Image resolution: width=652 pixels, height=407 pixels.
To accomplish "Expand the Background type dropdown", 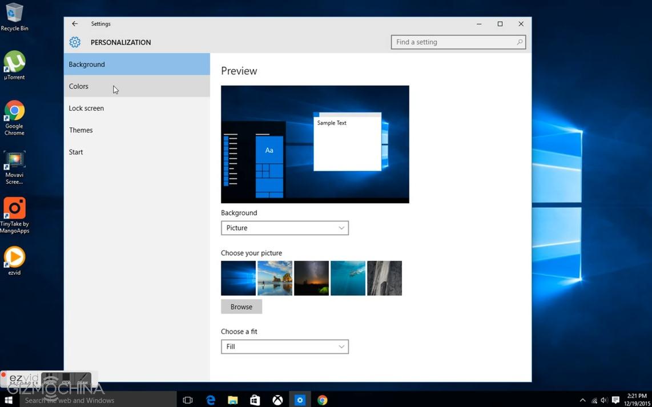I will 284,228.
